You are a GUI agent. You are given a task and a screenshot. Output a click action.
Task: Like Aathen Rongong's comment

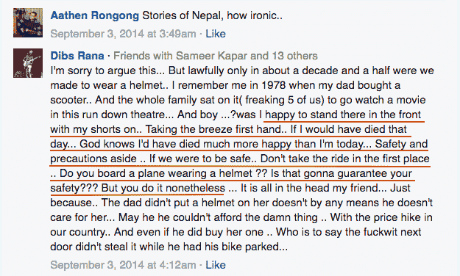pyautogui.click(x=216, y=34)
